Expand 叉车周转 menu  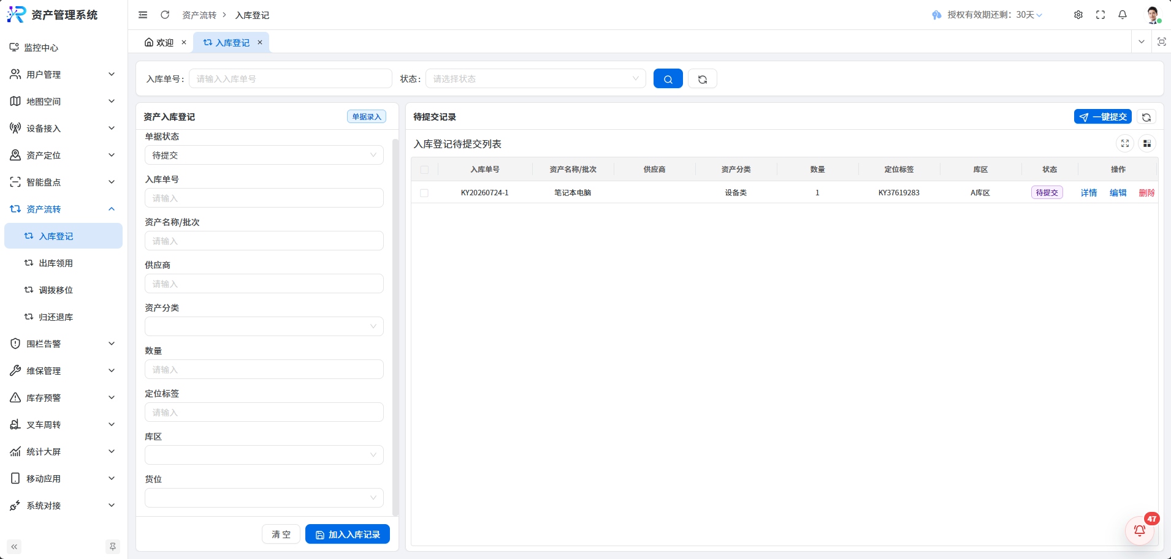(x=64, y=425)
